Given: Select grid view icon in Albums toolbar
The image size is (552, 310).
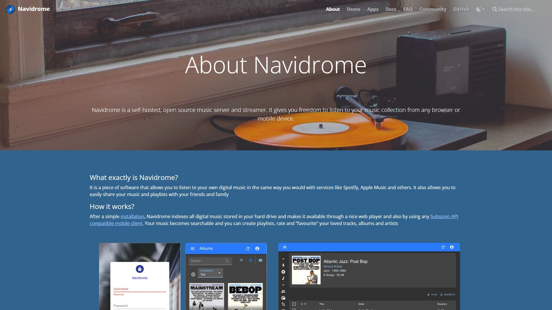Looking at the screenshot, I should point(260,260).
